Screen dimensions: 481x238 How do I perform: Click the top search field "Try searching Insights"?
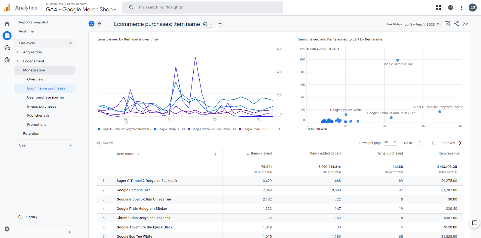pos(203,8)
